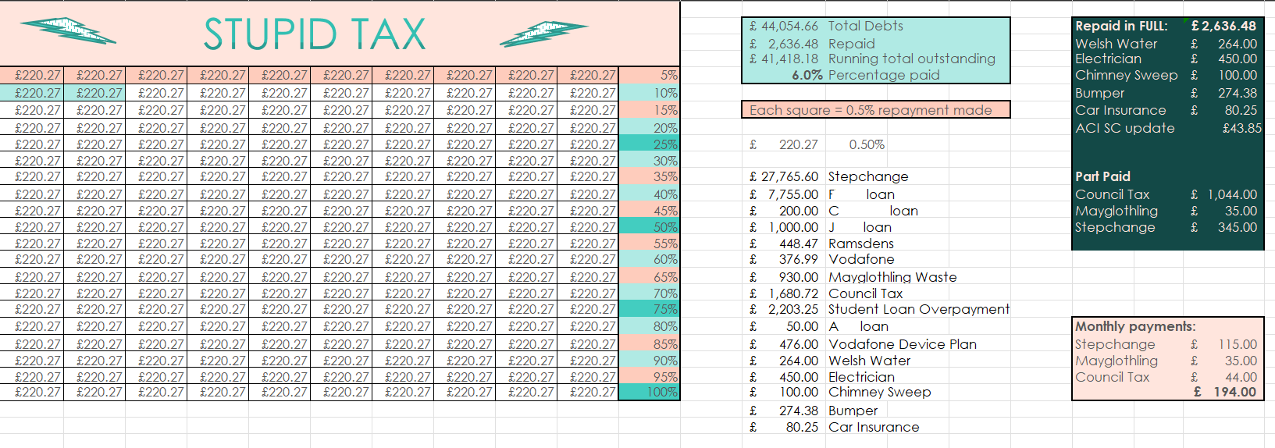
Task: Select the 5% milestone cell
Action: coord(649,76)
